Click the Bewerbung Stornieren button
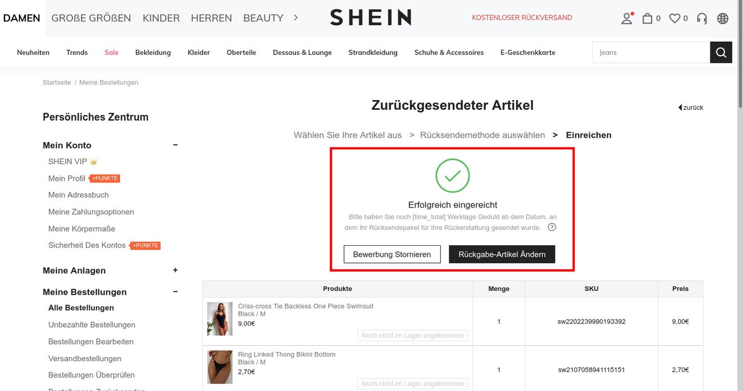 point(392,254)
